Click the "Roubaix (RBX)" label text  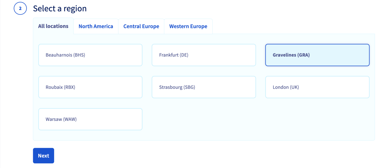[60, 87]
